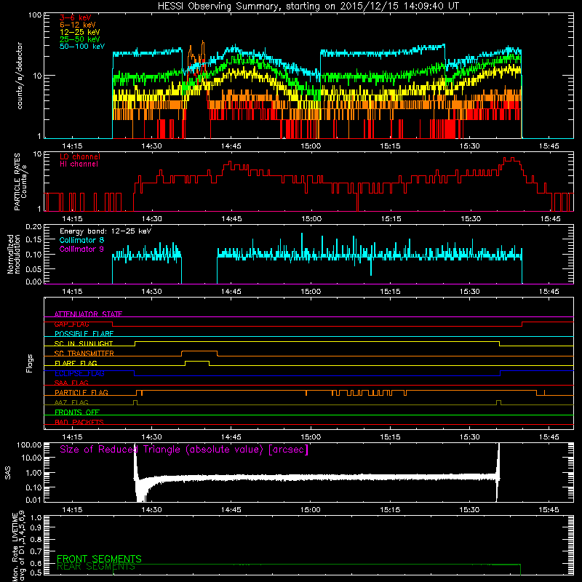
Task: Click the 14:45 tick on the top plot
Action: [x=231, y=146]
